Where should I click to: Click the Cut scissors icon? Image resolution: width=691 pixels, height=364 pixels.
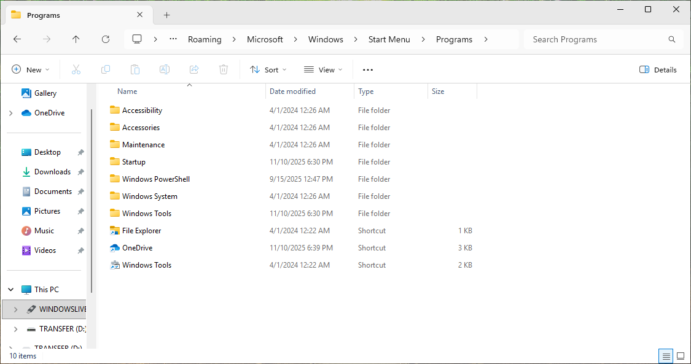(x=76, y=70)
